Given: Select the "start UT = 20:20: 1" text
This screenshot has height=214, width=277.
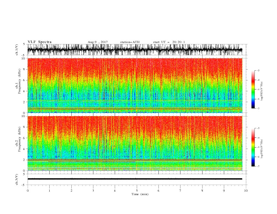Looking at the screenshot, I should (x=169, y=42).
